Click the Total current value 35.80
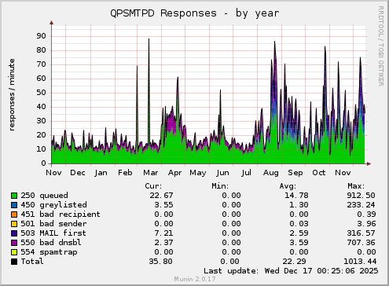Image resolution: width=389 pixels, height=286 pixels. point(161,262)
